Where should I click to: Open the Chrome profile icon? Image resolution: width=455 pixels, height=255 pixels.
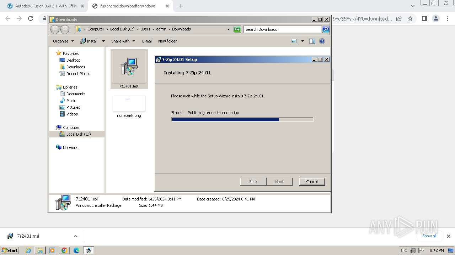436,18
